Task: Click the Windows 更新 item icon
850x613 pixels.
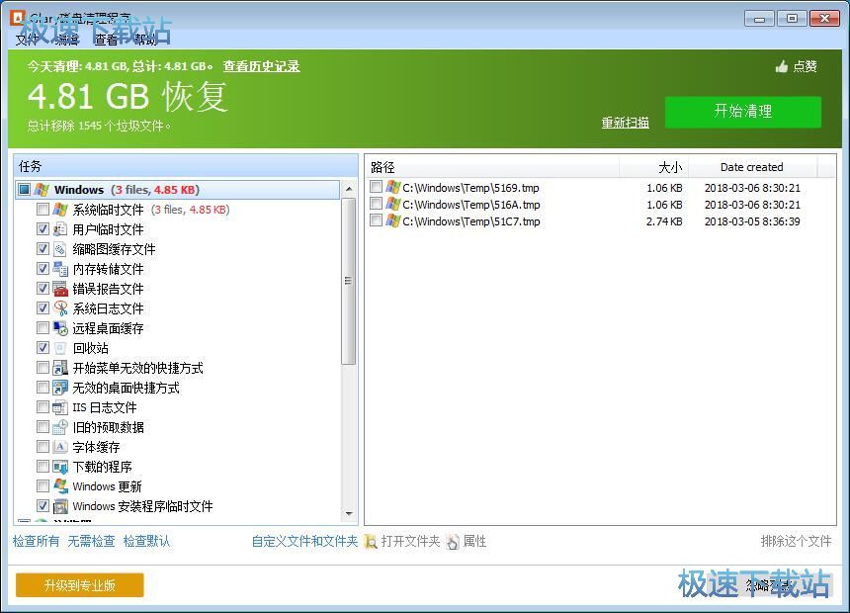Action: click(x=60, y=486)
